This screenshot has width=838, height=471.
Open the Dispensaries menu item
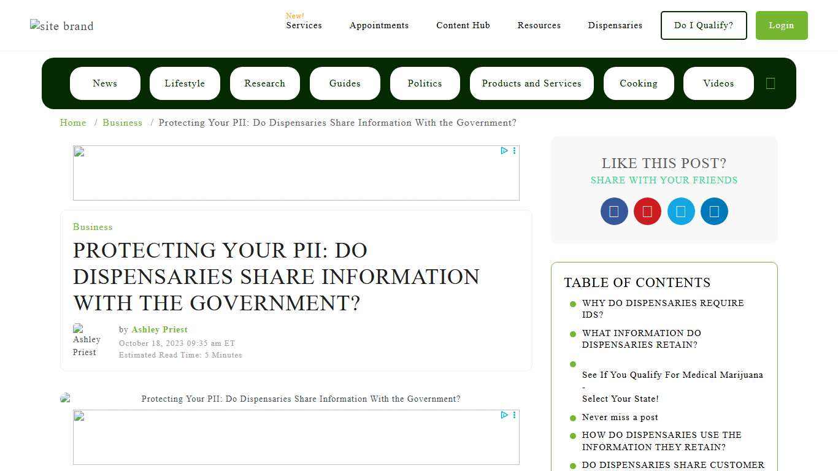(615, 25)
